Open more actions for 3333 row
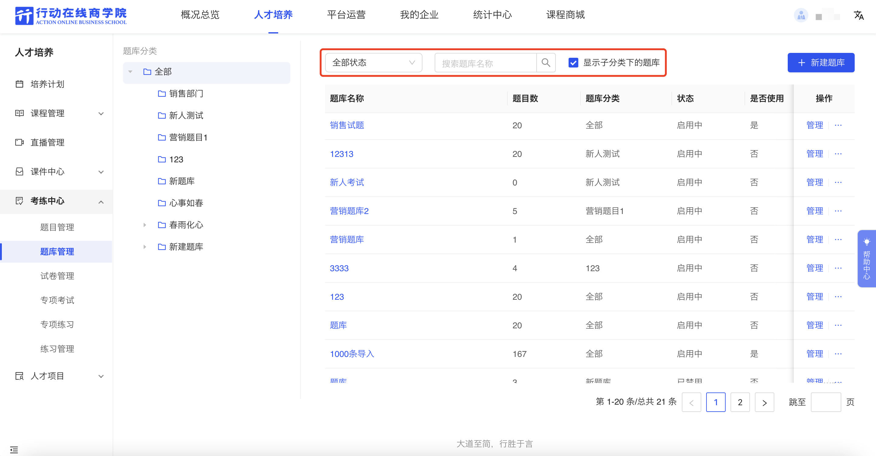This screenshot has height=456, width=876. point(838,268)
